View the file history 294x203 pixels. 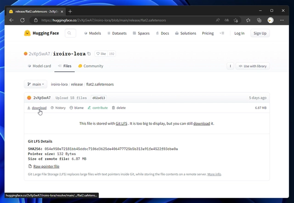58,108
